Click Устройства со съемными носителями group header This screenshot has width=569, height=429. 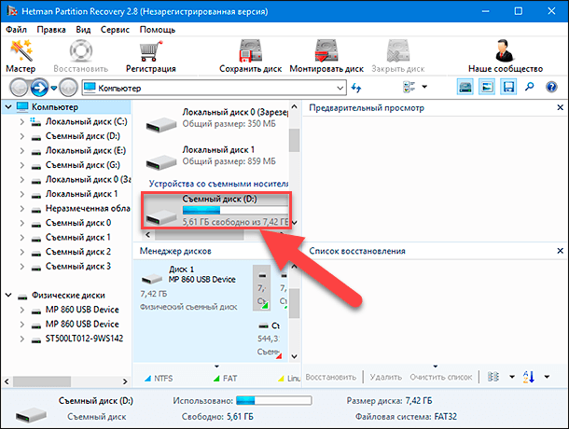218,184
